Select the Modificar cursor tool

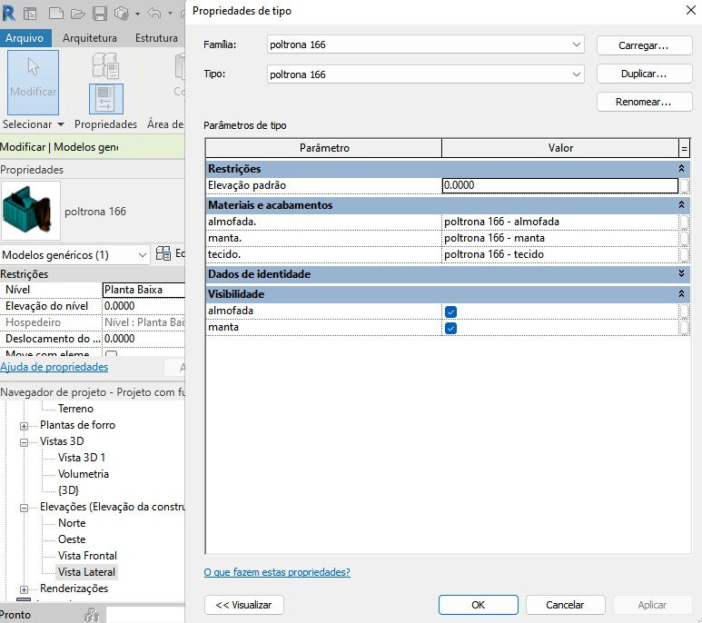[33, 83]
